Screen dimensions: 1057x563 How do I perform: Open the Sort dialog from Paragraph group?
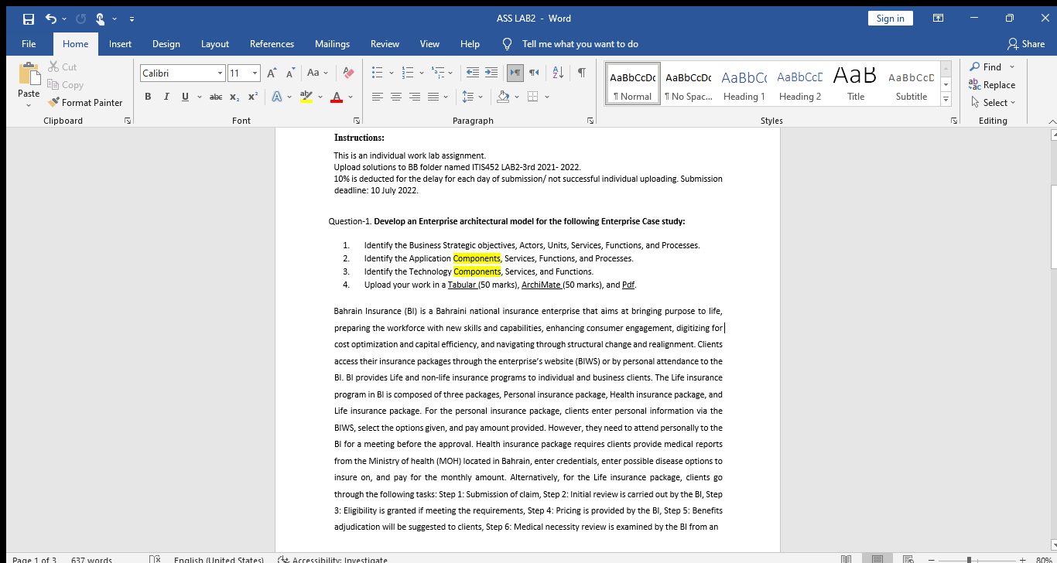(558, 72)
